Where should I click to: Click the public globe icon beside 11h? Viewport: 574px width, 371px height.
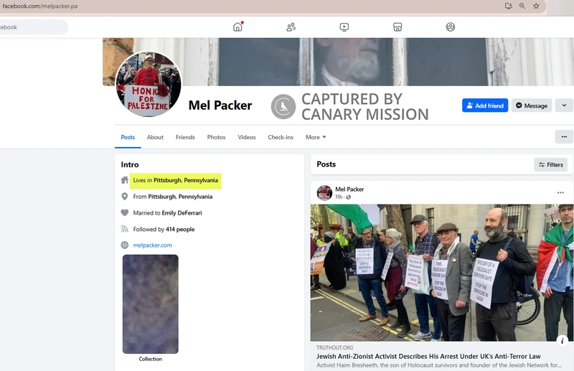click(349, 197)
